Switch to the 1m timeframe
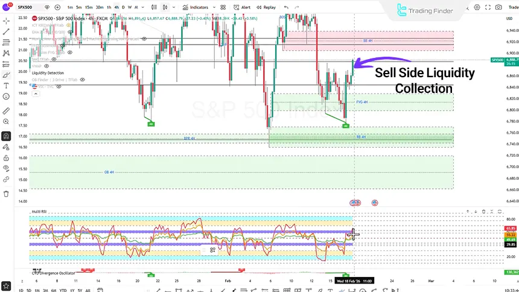This screenshot has height=292, width=519. tap(70, 7)
